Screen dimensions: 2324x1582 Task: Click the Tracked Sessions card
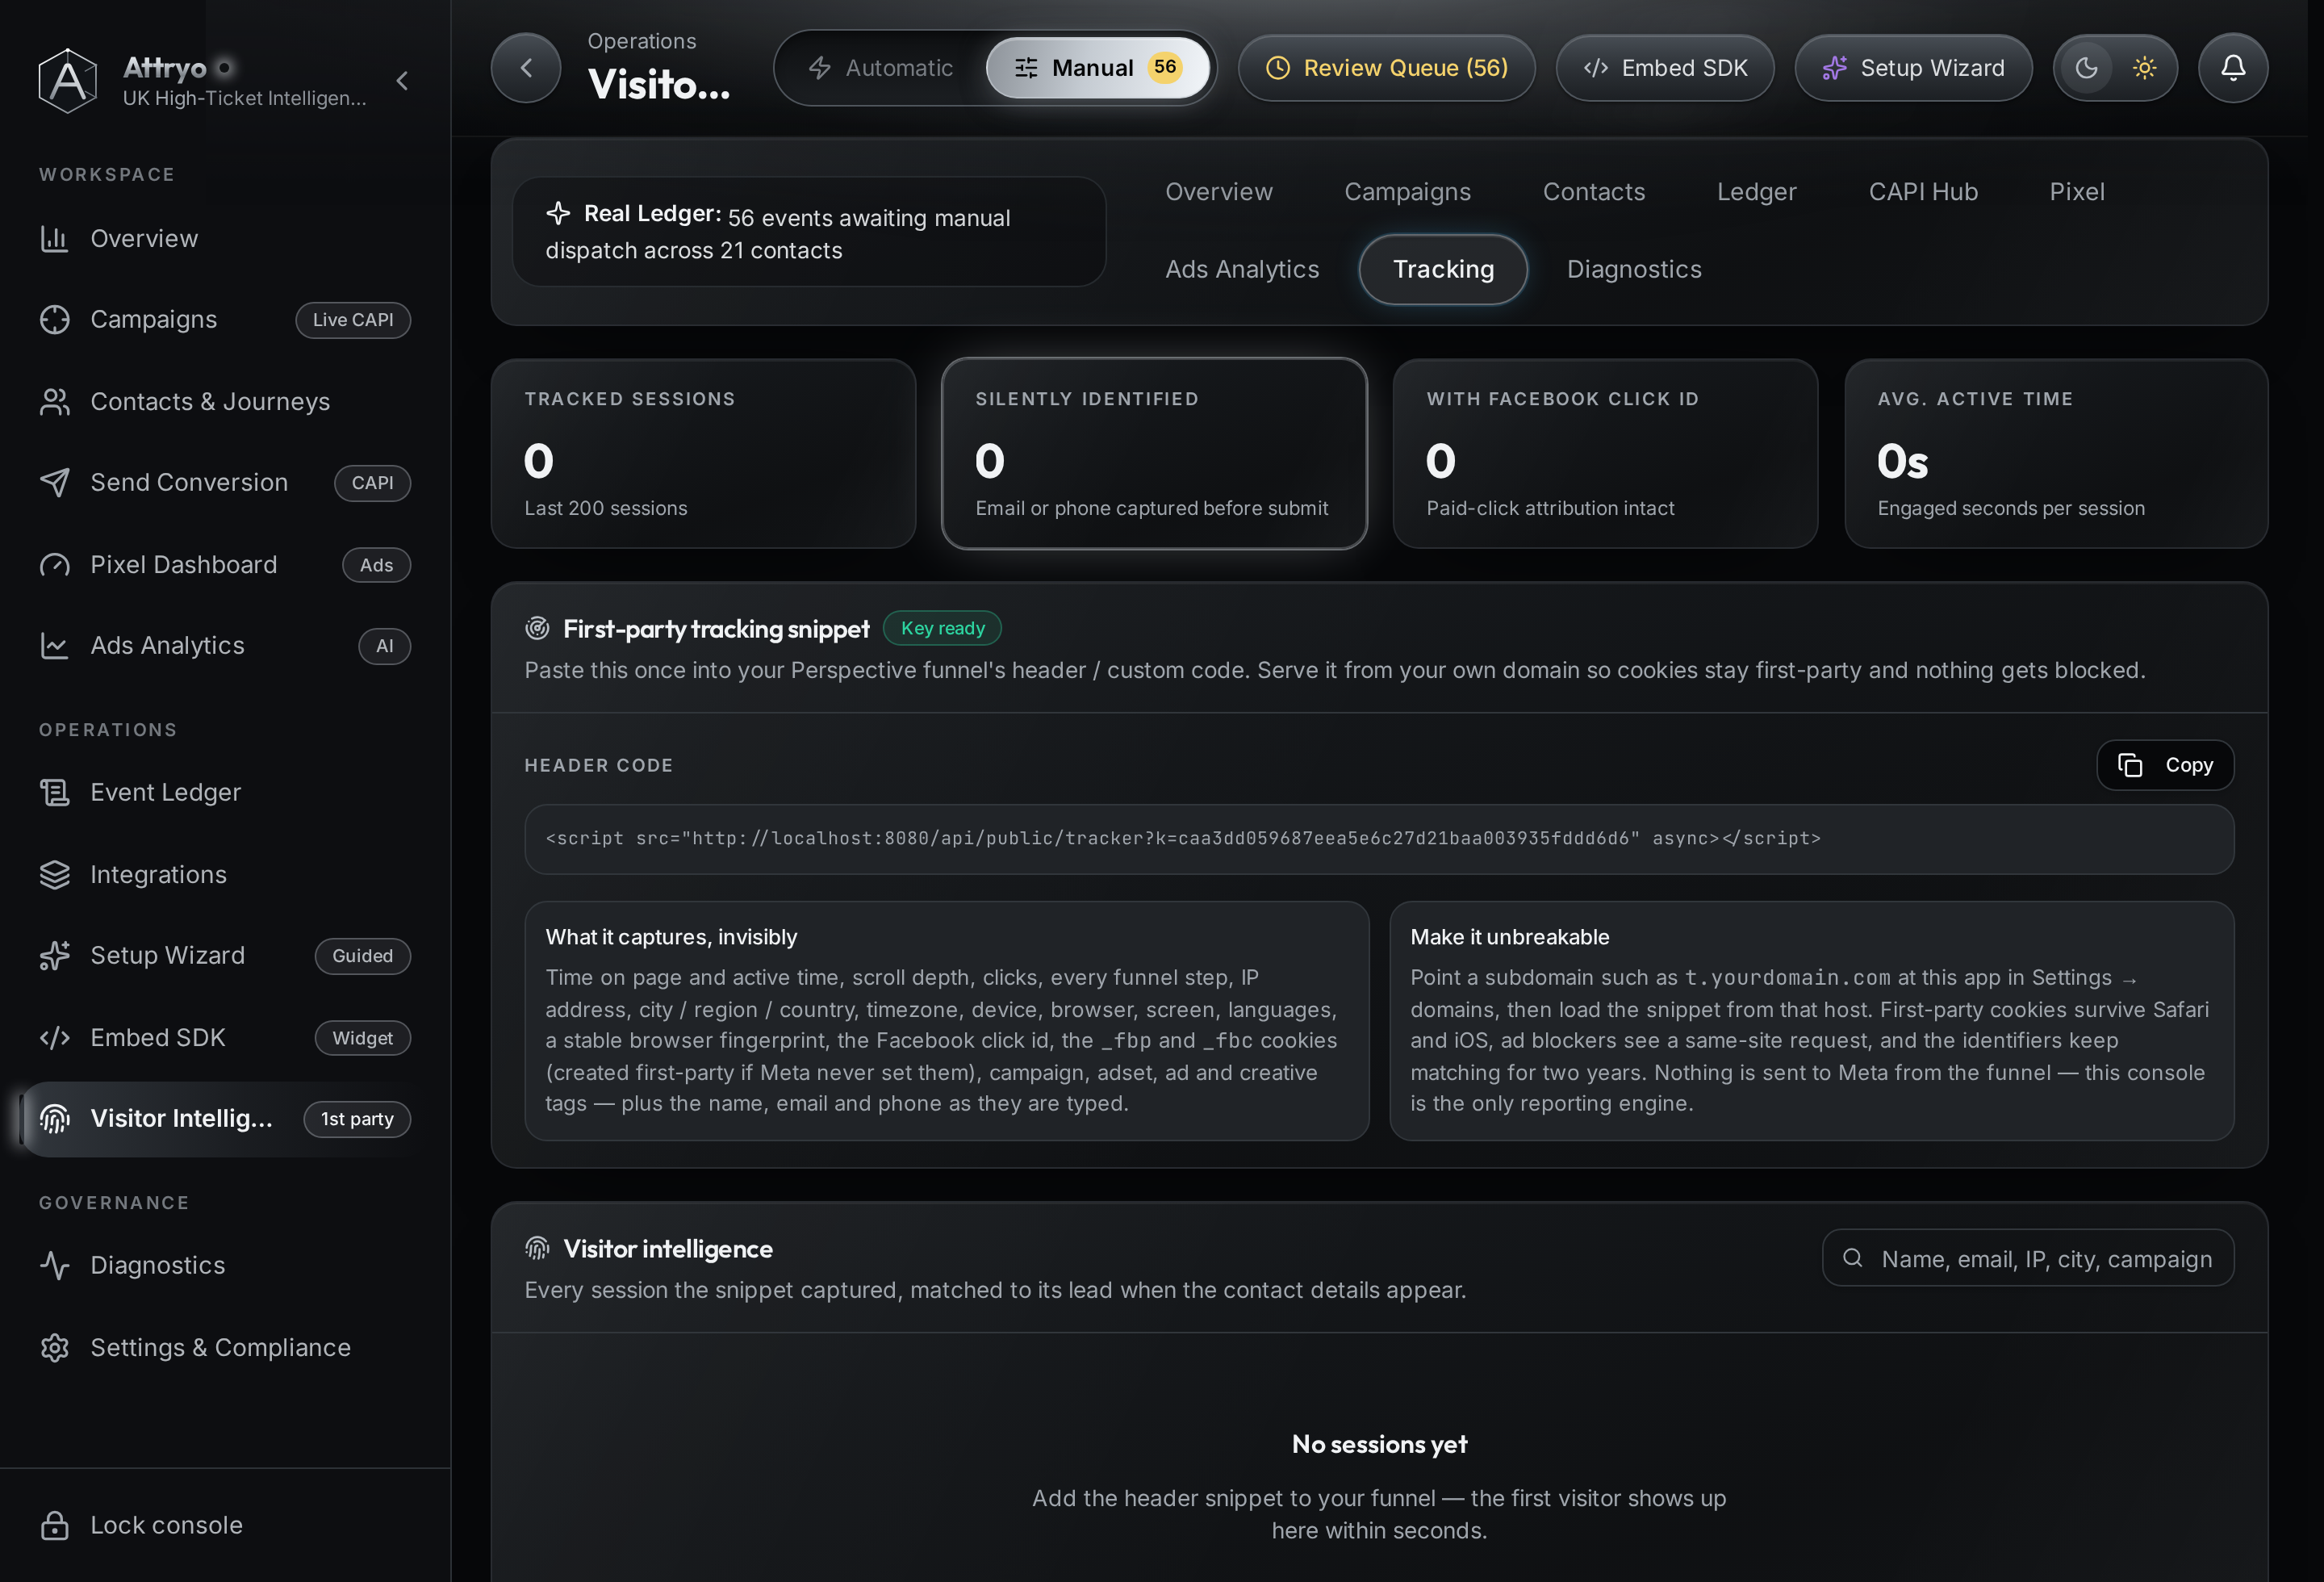point(703,454)
